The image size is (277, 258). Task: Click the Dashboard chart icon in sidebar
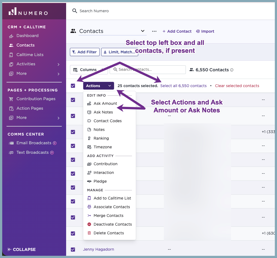pos(11,36)
